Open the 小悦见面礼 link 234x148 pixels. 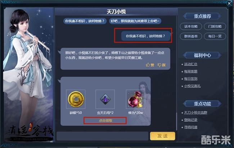(192, 86)
